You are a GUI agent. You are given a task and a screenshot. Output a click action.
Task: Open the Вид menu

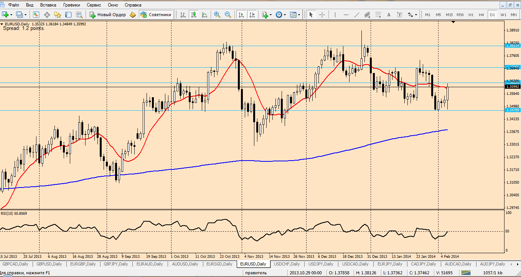(x=30, y=5)
